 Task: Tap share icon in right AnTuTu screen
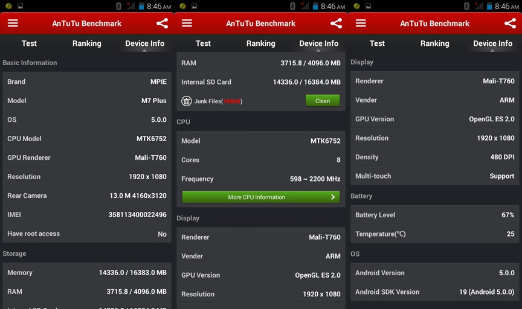click(510, 24)
